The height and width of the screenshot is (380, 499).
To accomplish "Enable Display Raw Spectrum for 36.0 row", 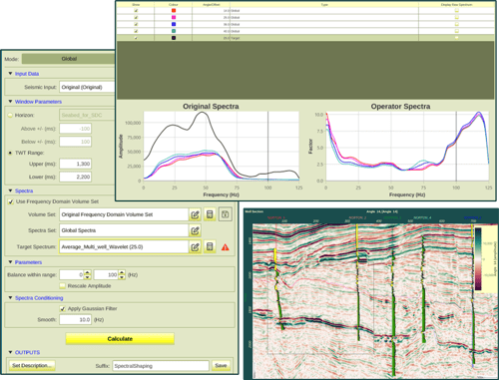I will click(x=457, y=24).
